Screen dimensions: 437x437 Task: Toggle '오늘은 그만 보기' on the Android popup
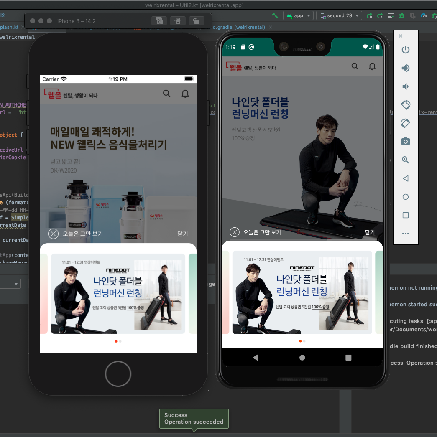click(x=235, y=232)
